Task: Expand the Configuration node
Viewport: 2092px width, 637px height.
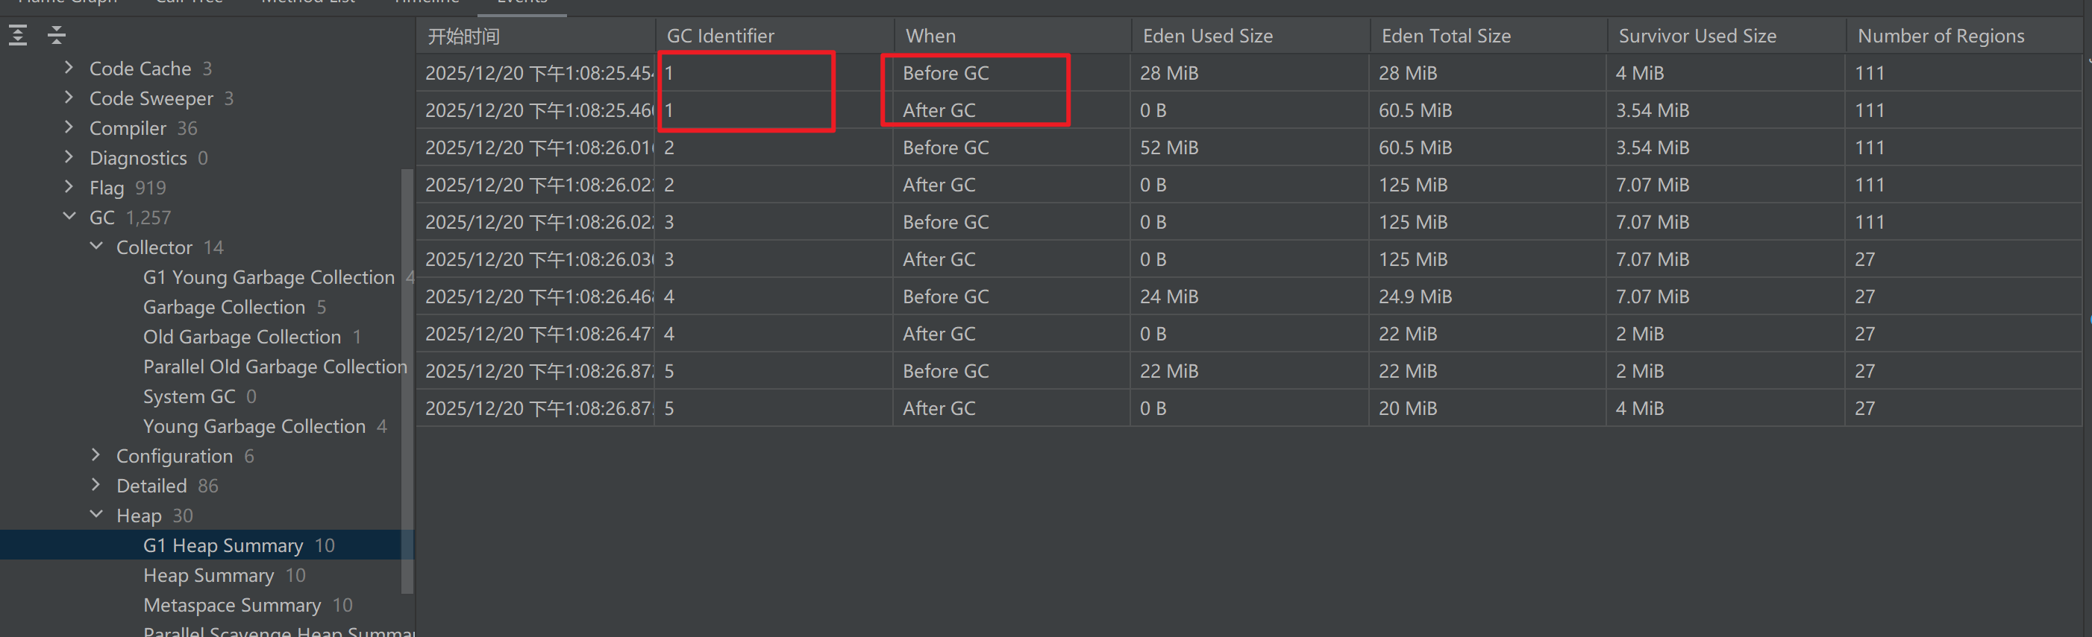Action: (x=97, y=455)
